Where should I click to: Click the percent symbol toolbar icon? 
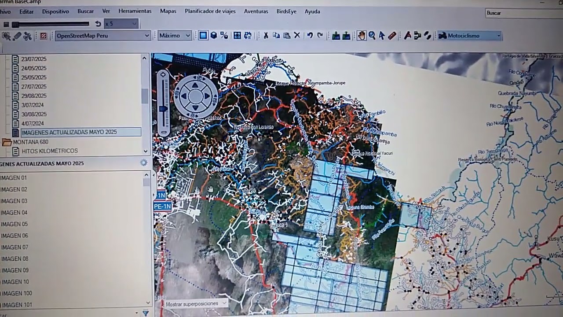[224, 36]
